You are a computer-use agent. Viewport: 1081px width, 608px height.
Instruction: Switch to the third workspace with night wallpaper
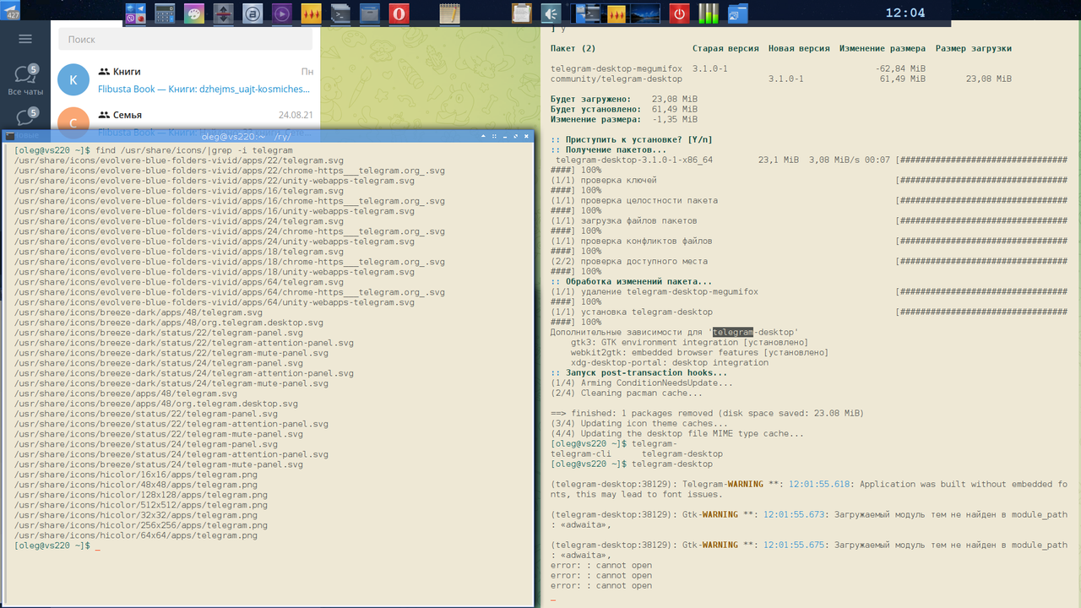click(x=647, y=14)
